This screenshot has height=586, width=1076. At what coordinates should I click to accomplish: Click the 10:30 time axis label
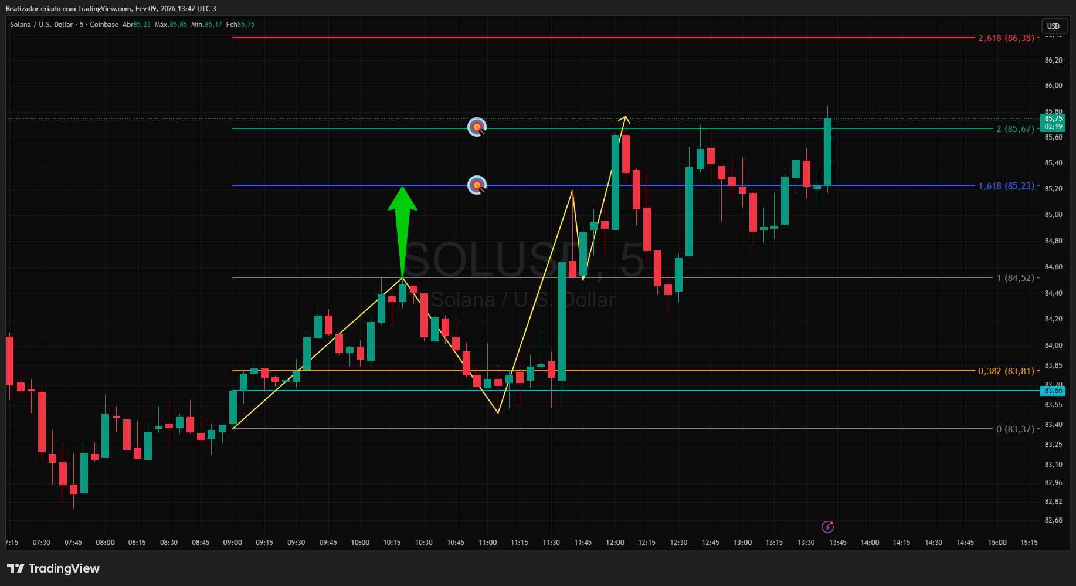pos(424,543)
